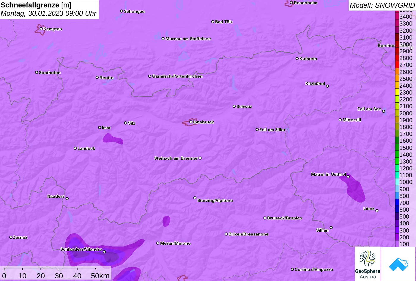Viewport: 416px width, 281px height.
Task: Click the 50km scale bar label
Action: coord(100,276)
